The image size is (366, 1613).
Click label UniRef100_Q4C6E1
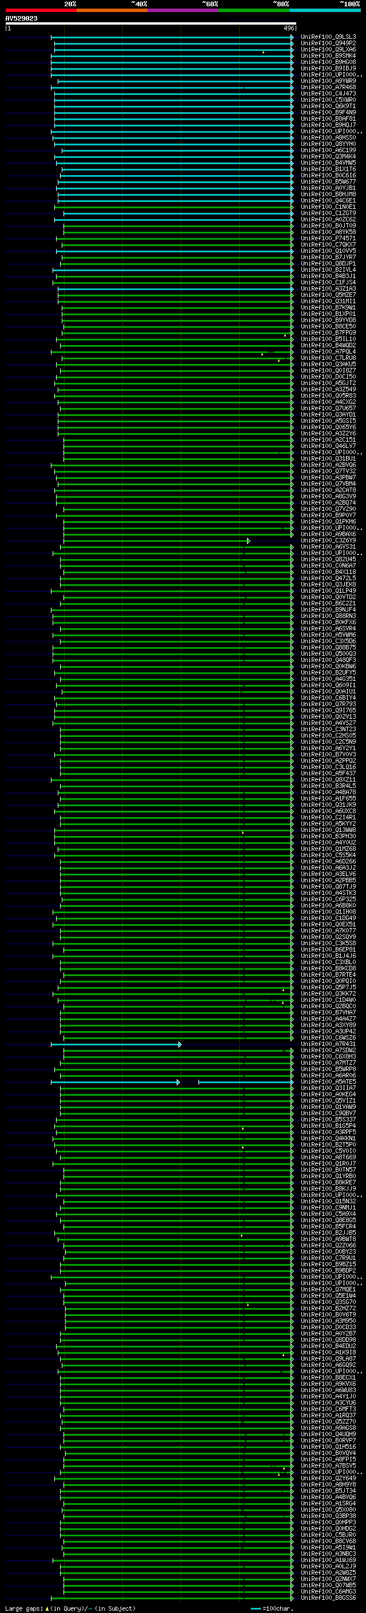coord(328,201)
